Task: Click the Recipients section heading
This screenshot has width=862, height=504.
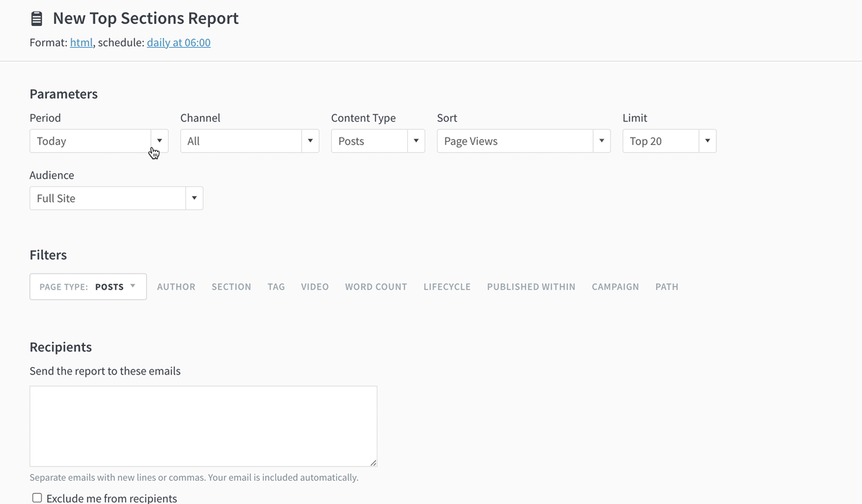Action: click(x=60, y=348)
